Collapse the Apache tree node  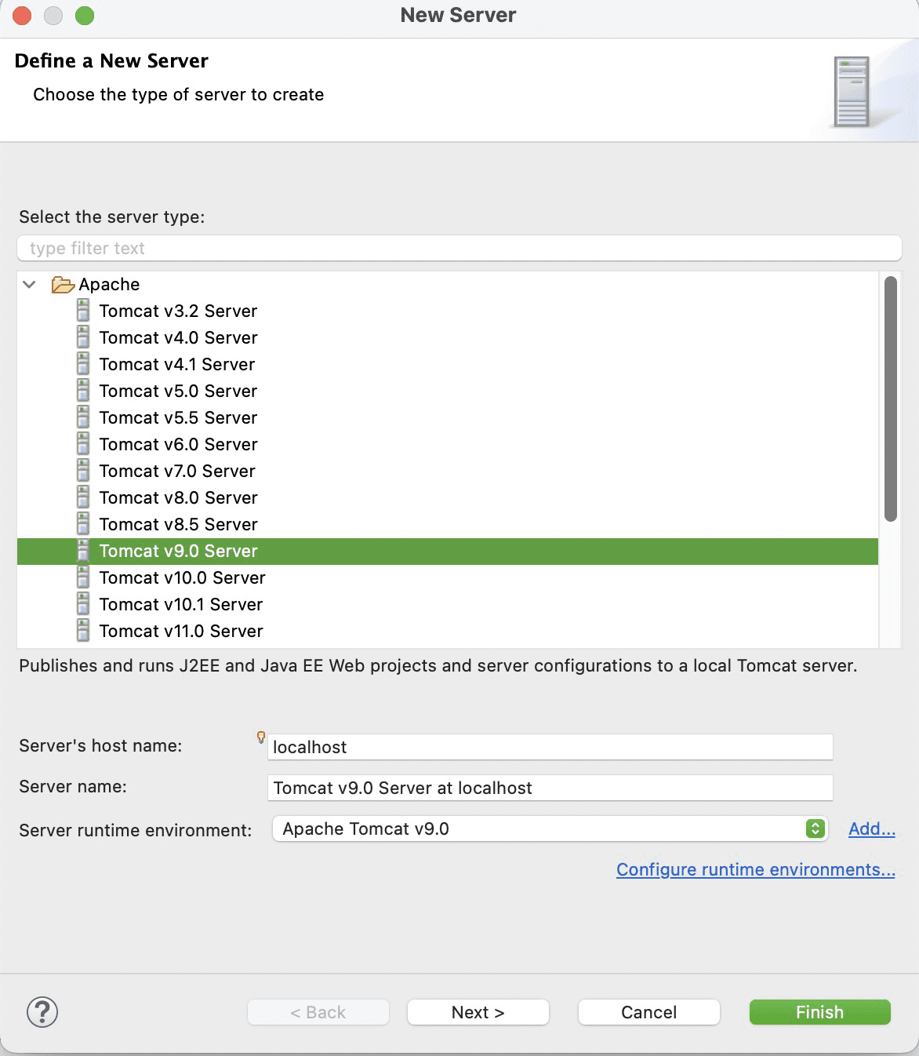tap(30, 285)
